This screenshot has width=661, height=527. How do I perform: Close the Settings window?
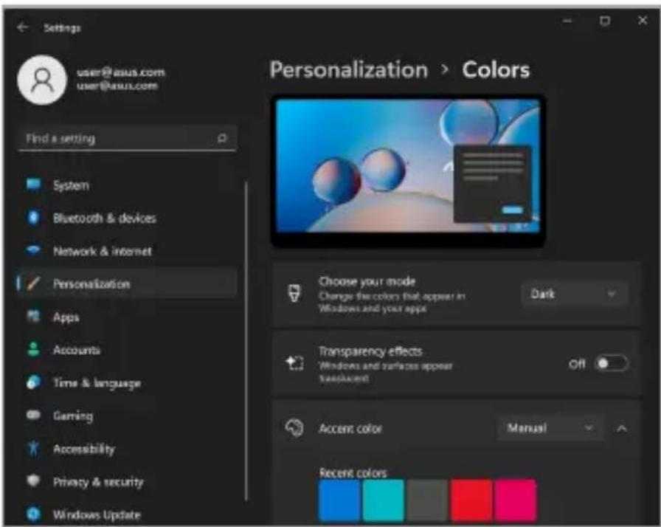[643, 20]
